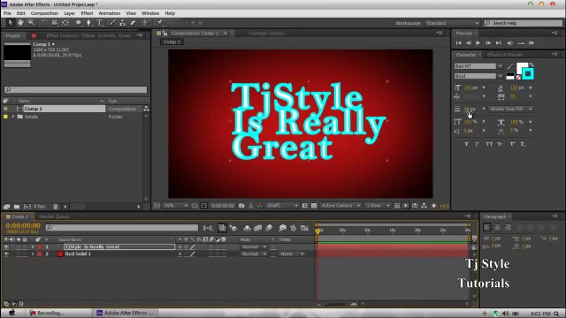This screenshot has height=318, width=566.
Task: Select the Horizontal Type tool
Action: click(100, 23)
